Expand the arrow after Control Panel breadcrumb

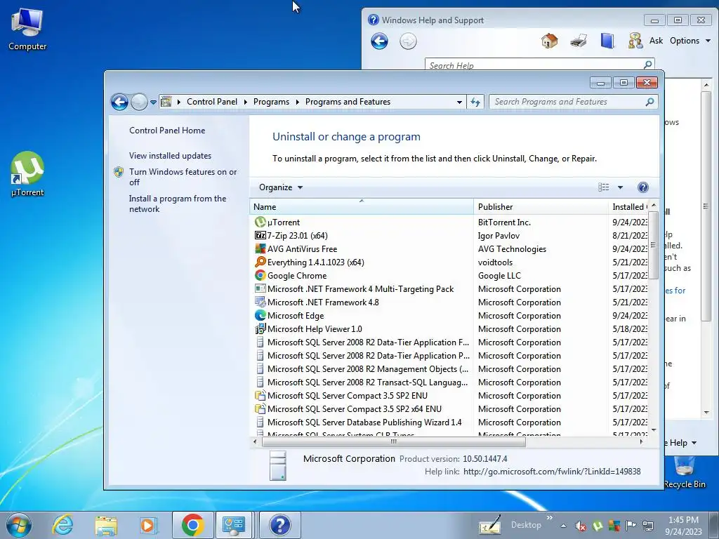pos(245,102)
